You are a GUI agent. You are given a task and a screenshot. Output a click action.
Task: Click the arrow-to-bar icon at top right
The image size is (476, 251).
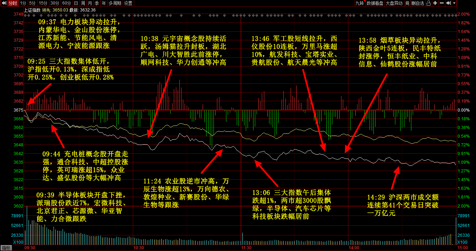pyautogui.click(x=448, y=3)
